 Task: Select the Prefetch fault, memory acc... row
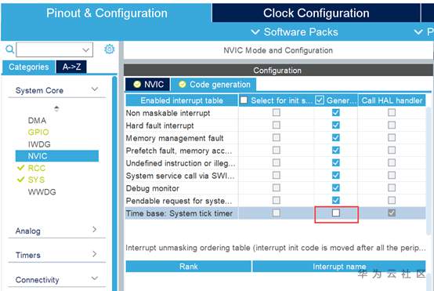[x=276, y=151]
